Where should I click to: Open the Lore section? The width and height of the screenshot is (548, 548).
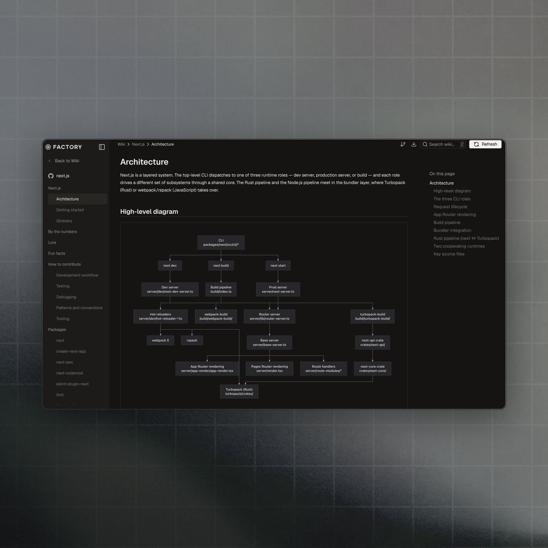[52, 242]
